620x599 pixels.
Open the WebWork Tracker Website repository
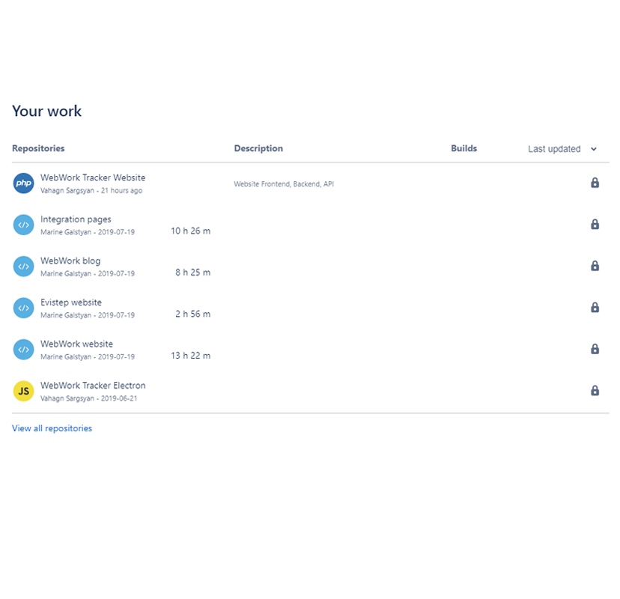pyautogui.click(x=93, y=177)
